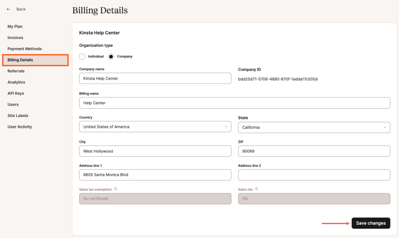Open the State dropdown
This screenshot has height=238, width=399.
pyautogui.click(x=314, y=127)
